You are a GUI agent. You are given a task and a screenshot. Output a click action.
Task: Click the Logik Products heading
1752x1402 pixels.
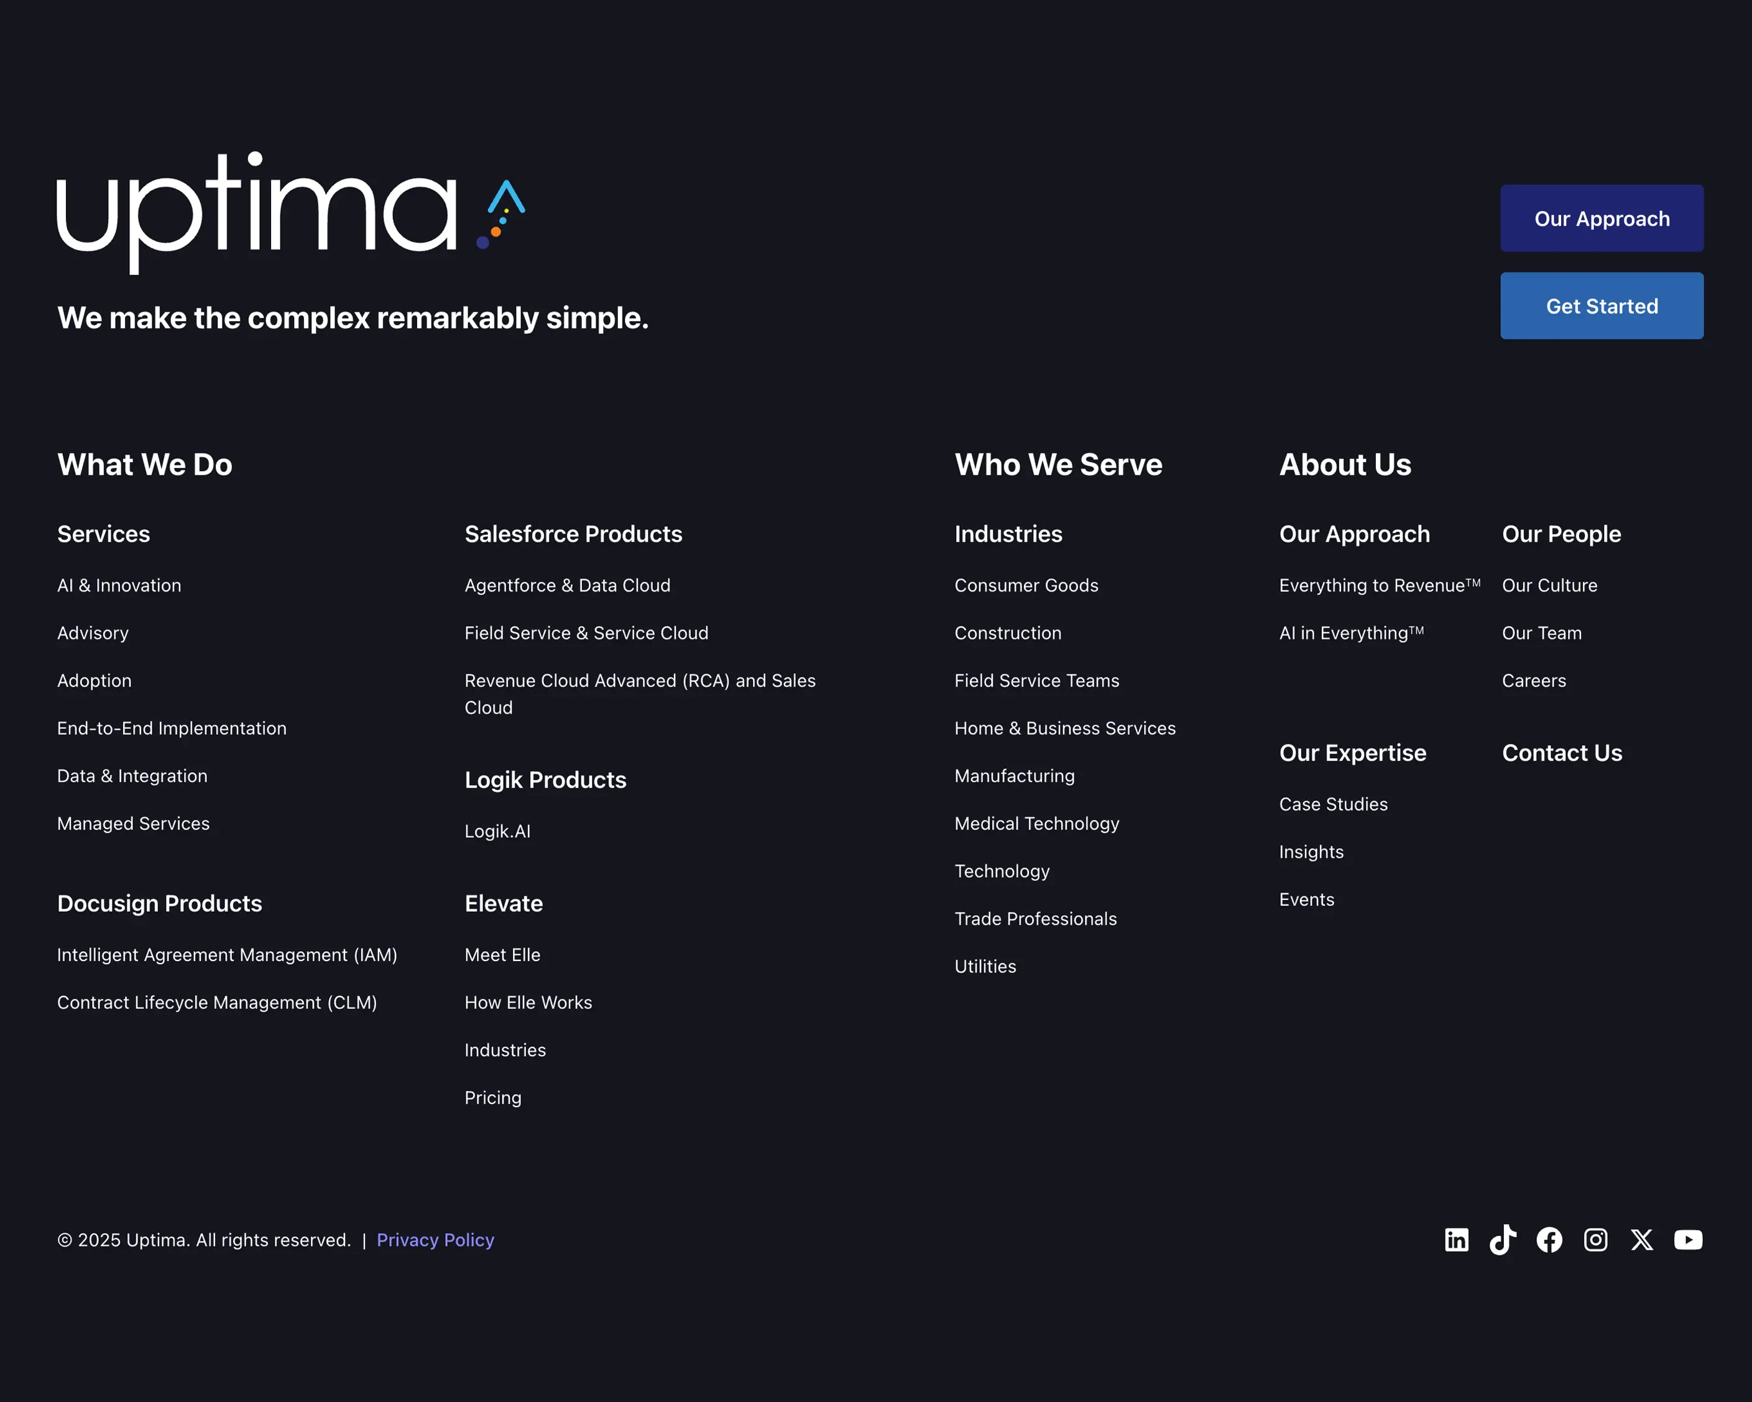(545, 779)
